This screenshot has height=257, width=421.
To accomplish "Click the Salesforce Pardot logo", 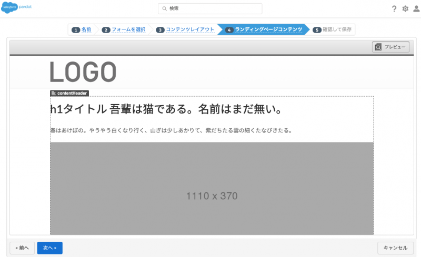I will coord(17,7).
